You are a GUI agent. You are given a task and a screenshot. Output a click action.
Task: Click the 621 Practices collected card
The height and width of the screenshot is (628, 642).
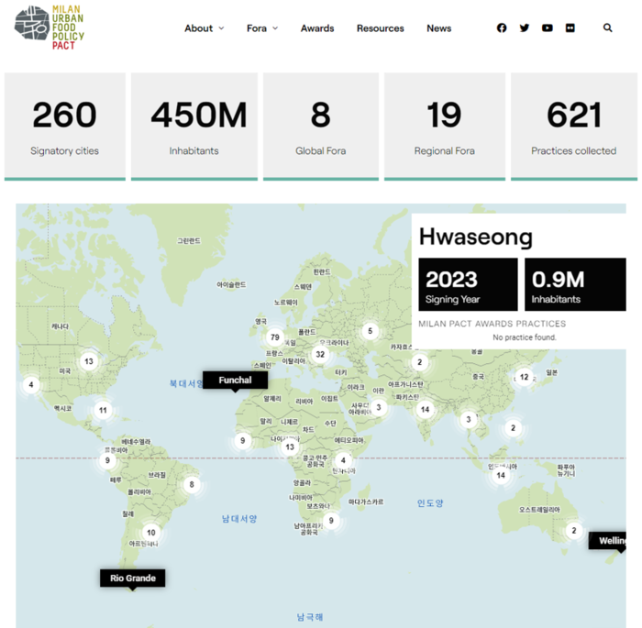click(574, 126)
